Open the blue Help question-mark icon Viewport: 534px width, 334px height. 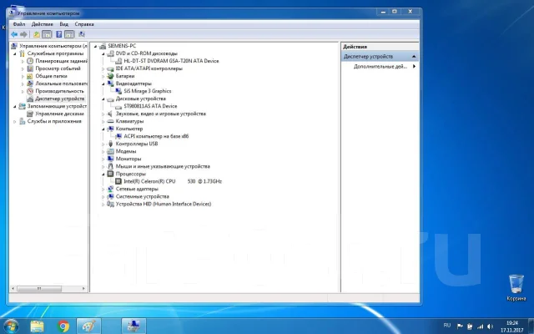(59, 34)
